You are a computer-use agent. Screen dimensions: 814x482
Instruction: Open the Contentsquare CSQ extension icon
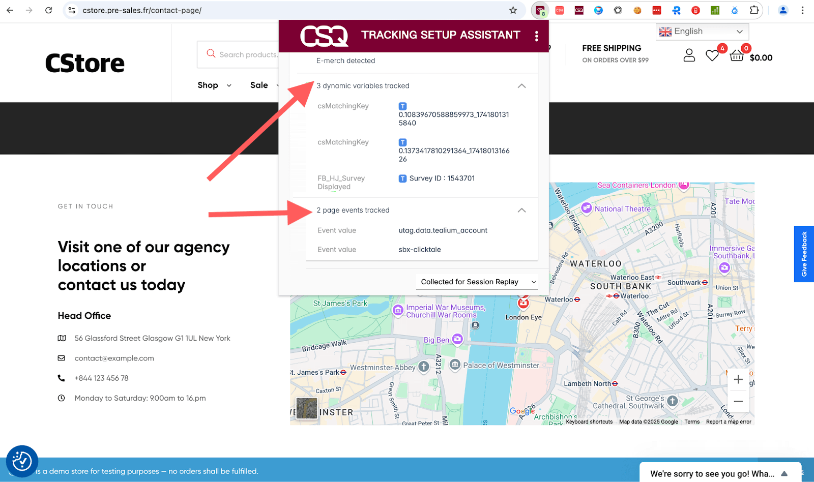pos(578,10)
